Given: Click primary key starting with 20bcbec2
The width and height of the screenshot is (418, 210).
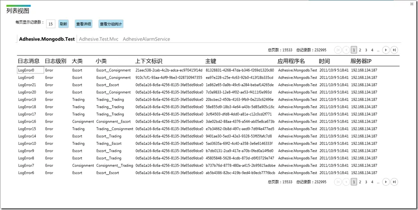Looking at the screenshot, I should (x=240, y=99).
